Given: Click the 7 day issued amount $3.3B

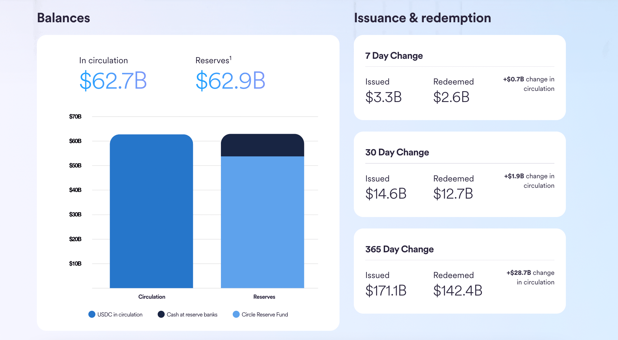Looking at the screenshot, I should (x=383, y=97).
